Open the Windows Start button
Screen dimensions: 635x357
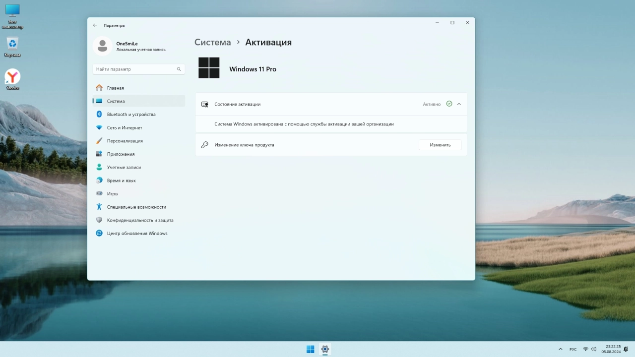[x=310, y=349]
